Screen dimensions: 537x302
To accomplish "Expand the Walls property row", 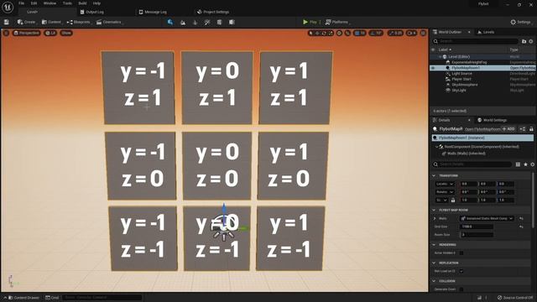I will click(435, 218).
